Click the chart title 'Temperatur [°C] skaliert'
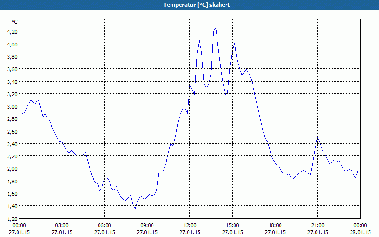The image size is (379, 237). [197, 5]
